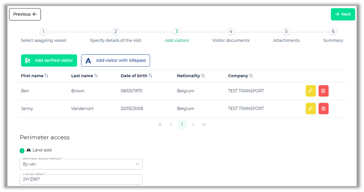This screenshot has width=364, height=192.
Task: Edit Jenny Vandervort's visitor entry
Action: click(x=310, y=109)
